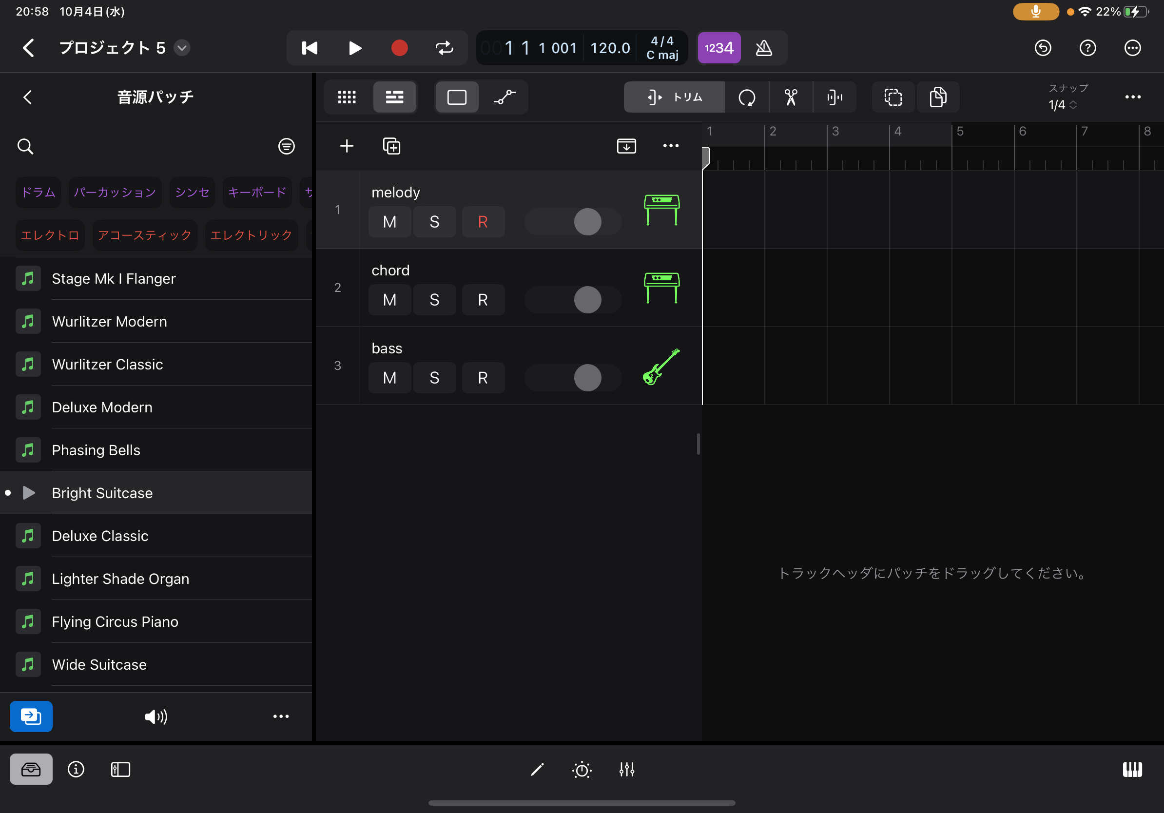Choose the Stage Mk I Flanger patch

pyautogui.click(x=156, y=279)
